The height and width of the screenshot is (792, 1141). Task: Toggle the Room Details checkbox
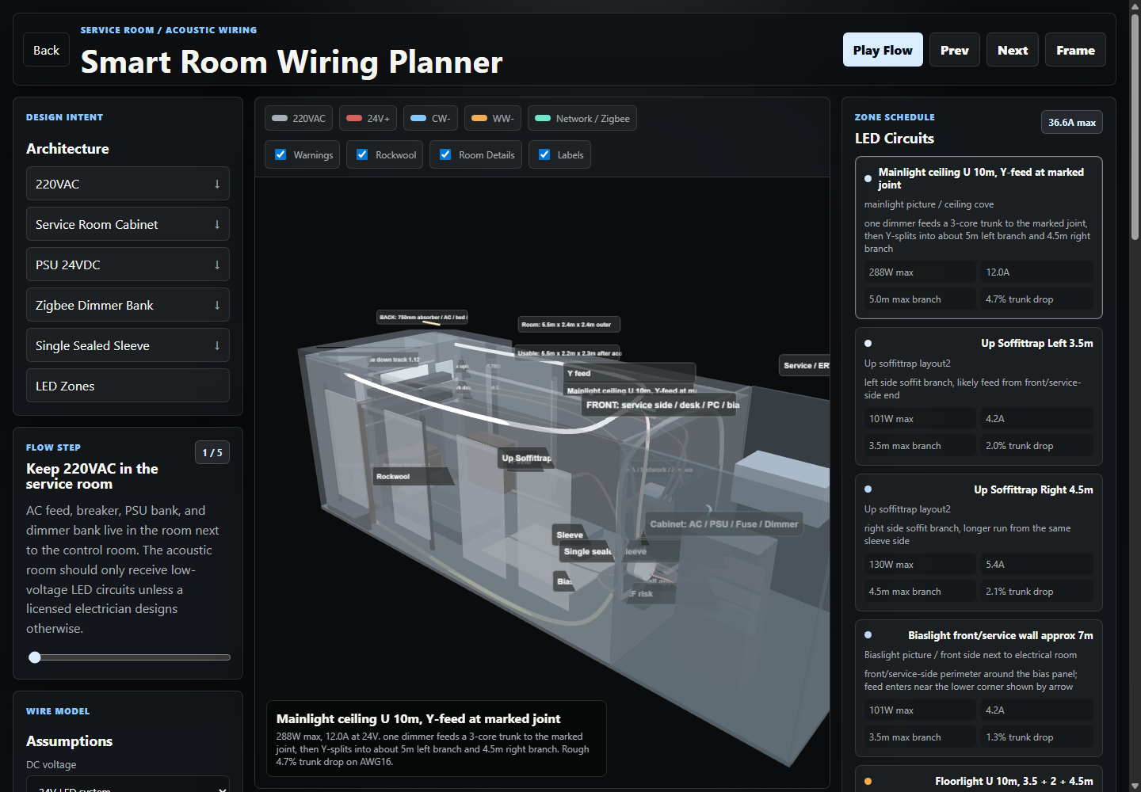(445, 154)
